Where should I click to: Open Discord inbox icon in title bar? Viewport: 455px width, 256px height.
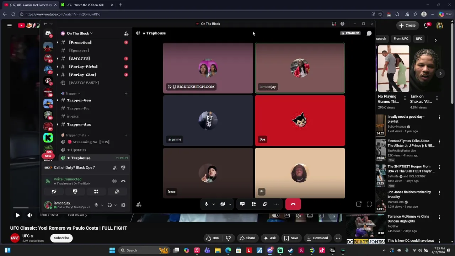pyautogui.click(x=334, y=24)
